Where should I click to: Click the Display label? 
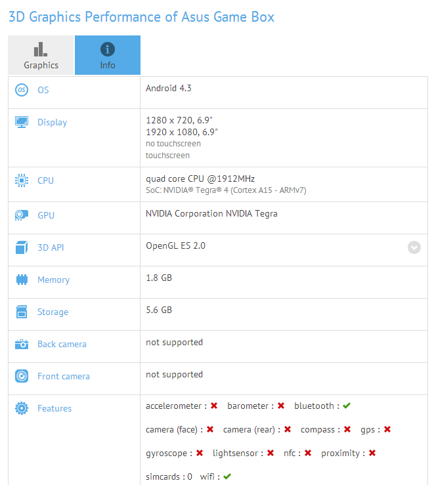click(x=53, y=123)
